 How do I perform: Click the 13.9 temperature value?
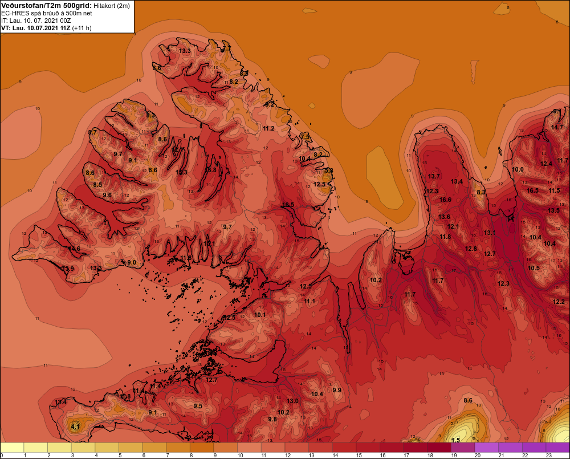(x=68, y=269)
